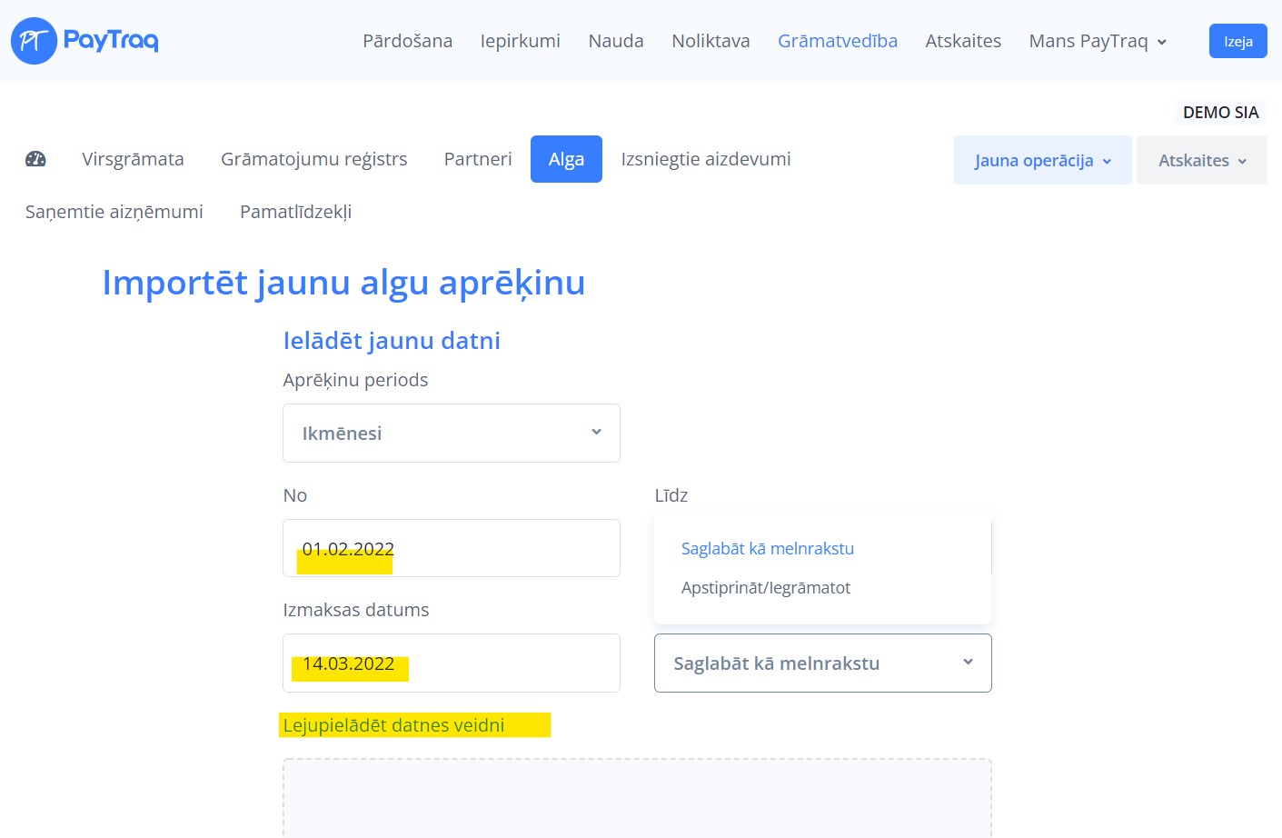Screen dimensions: 1282x838
Task: Choose Apstiprināt/Iegrāmatot from the list
Action: click(x=766, y=587)
